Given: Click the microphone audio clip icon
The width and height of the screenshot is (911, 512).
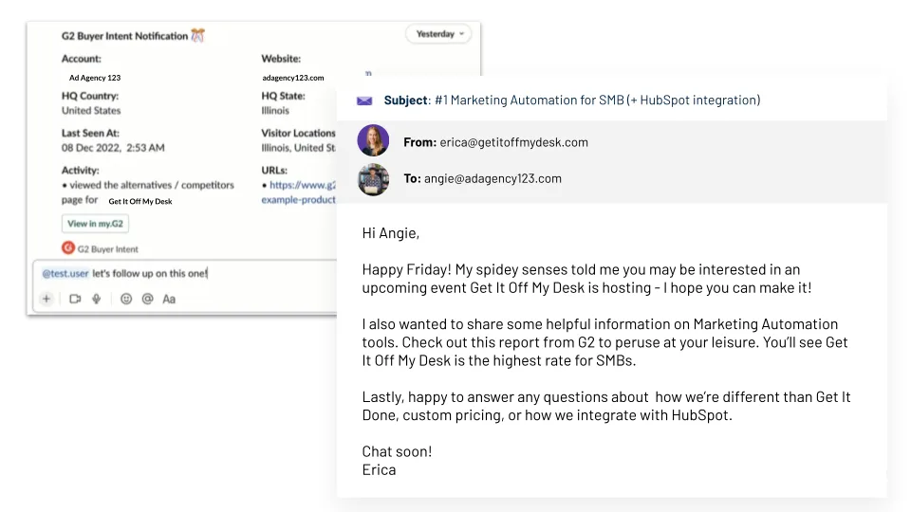Looking at the screenshot, I should pos(97,299).
